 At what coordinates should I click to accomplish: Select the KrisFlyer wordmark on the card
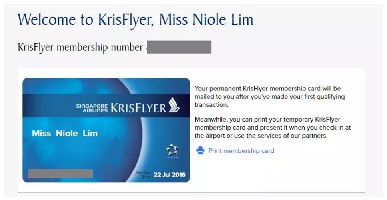138,108
